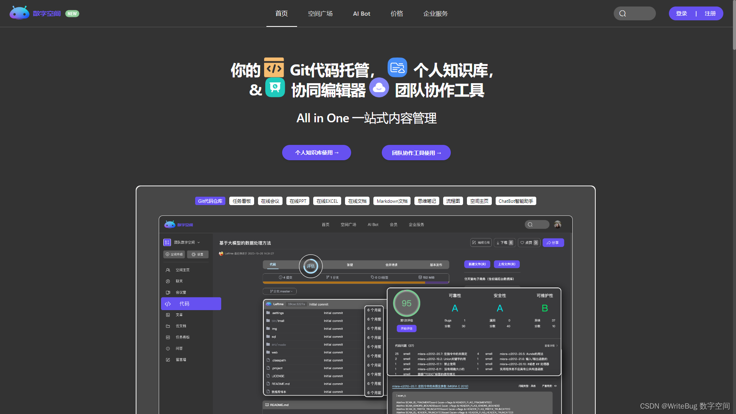736x414 pixels.
Task: Click the 个人知识库使用 button
Action: pyautogui.click(x=317, y=153)
